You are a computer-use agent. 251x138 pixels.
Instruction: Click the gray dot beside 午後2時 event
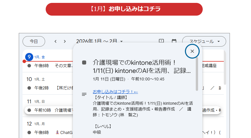pyautogui.click(x=29, y=88)
